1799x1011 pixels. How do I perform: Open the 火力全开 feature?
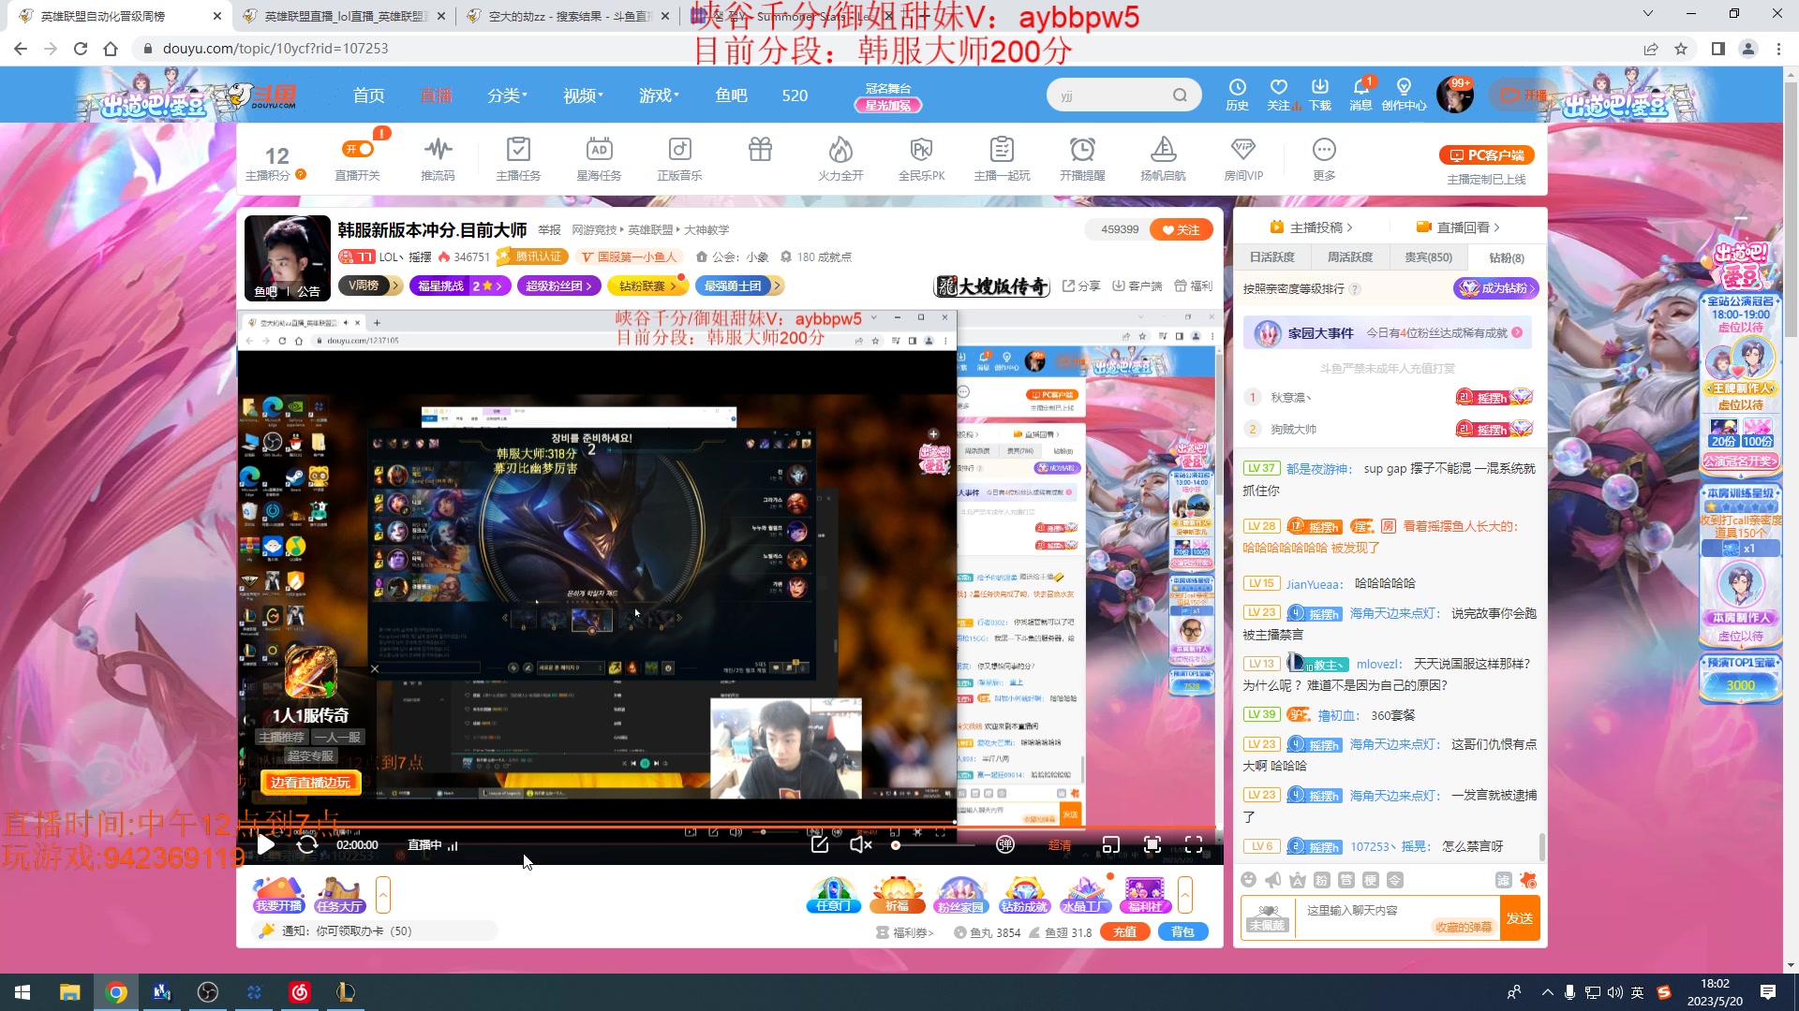click(840, 157)
